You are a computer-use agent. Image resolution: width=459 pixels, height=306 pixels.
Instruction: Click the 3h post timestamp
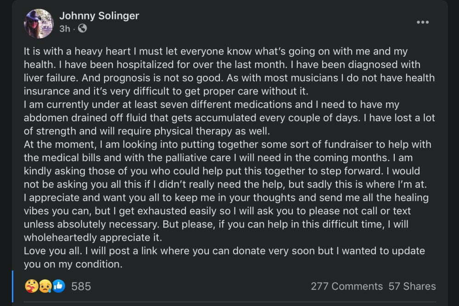point(65,28)
